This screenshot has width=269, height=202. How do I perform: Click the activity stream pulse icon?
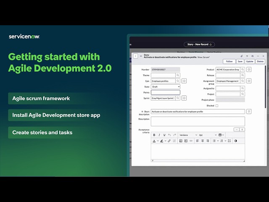[247, 56]
